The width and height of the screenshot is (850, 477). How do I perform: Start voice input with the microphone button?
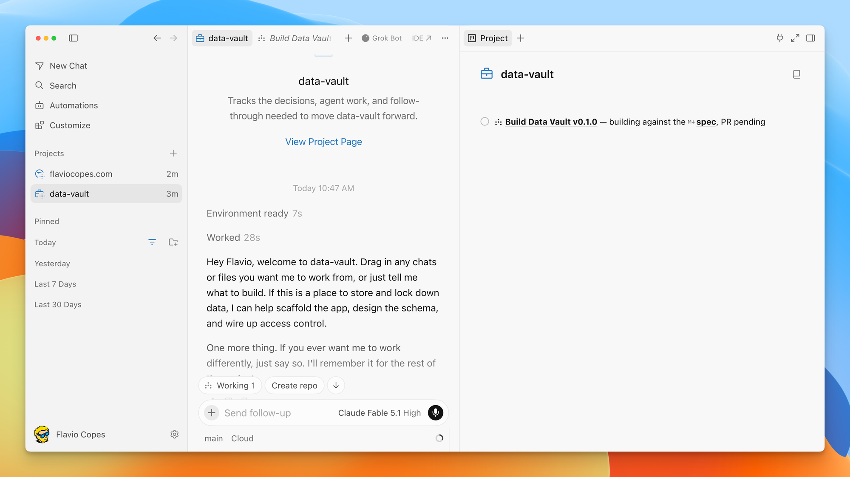436,413
